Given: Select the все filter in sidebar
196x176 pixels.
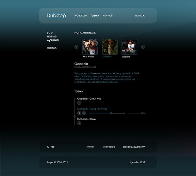Looking at the screenshot, I should point(50,33).
